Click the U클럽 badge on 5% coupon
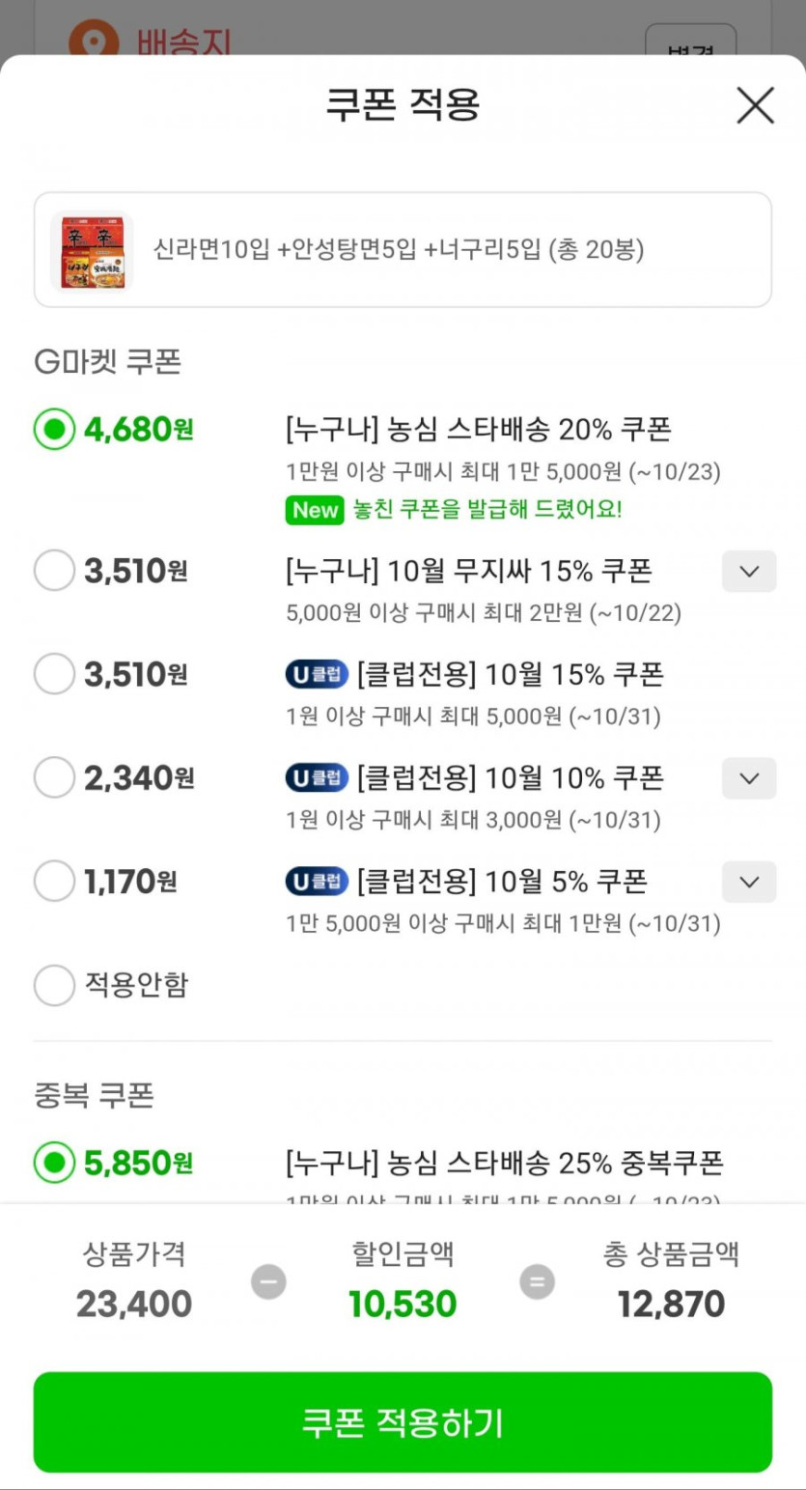The height and width of the screenshot is (1490, 806). coord(317,881)
